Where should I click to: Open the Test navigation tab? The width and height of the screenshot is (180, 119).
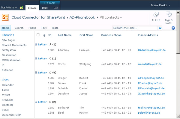point(44,28)
